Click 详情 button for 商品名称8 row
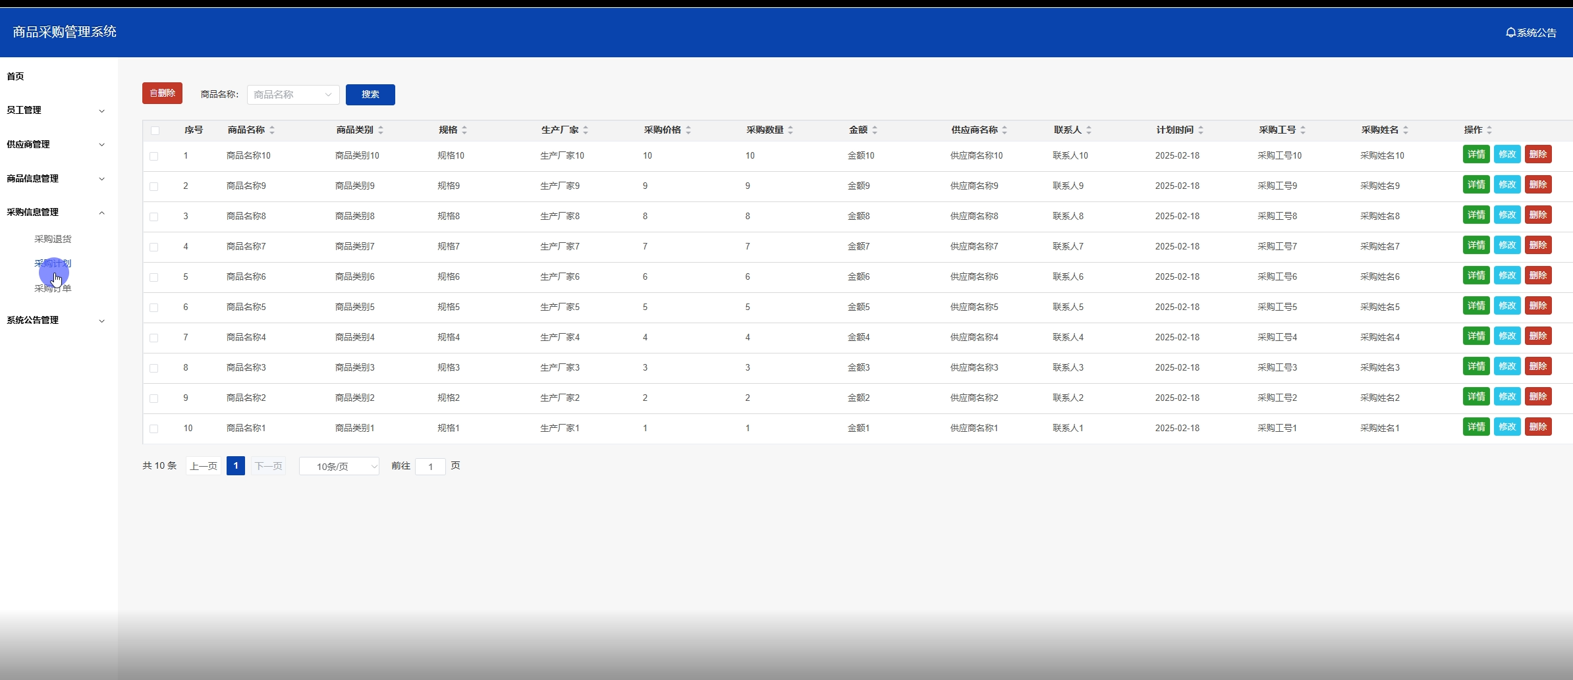Screen dimensions: 1573x680 pyautogui.click(x=1476, y=215)
